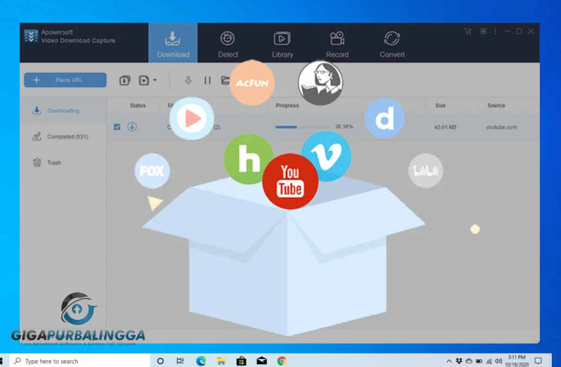Click the Status column header

138,105
